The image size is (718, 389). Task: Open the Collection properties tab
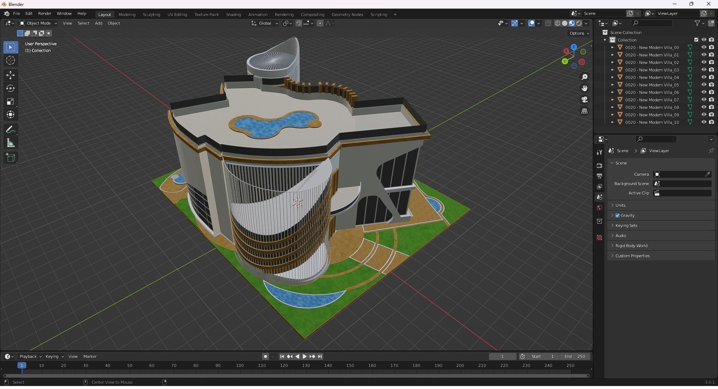(599, 221)
